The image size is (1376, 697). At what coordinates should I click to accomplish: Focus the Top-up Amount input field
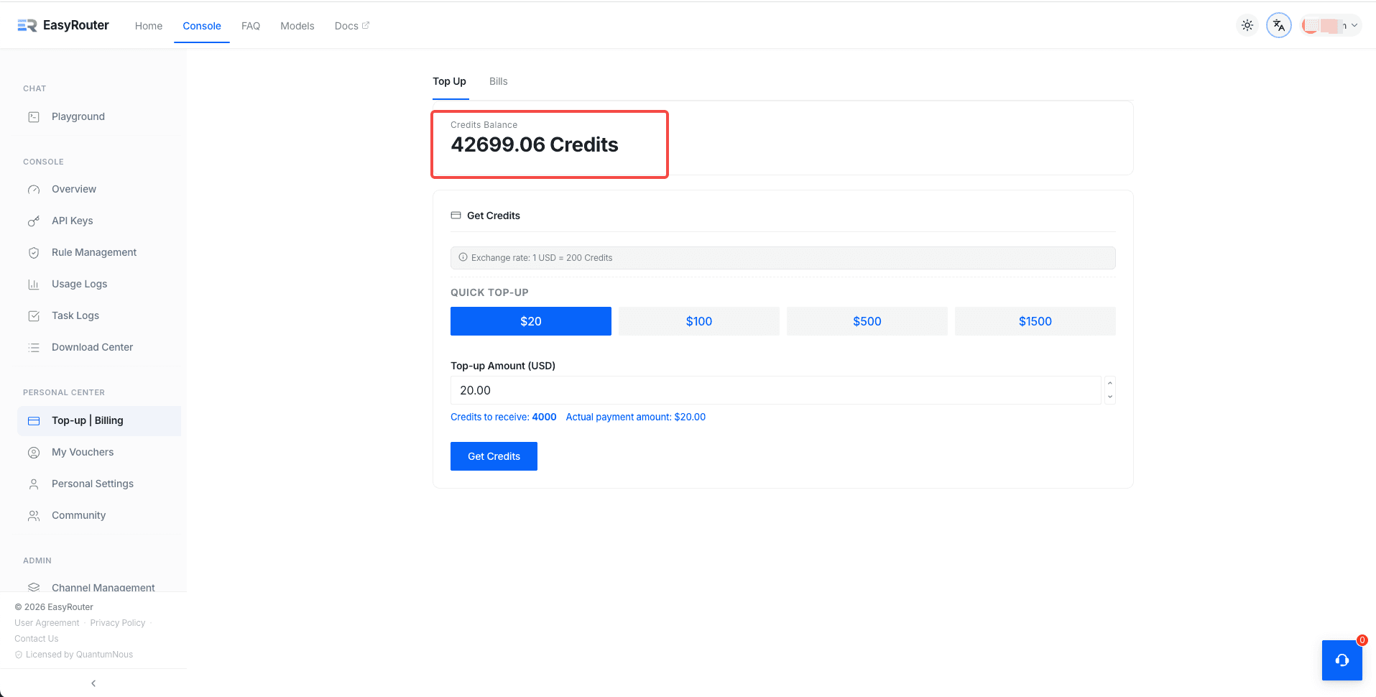[x=776, y=390]
